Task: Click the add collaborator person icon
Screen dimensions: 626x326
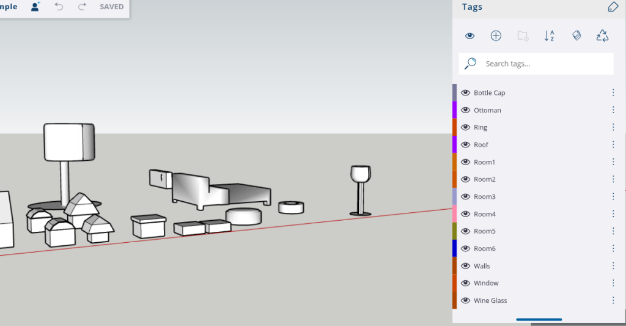Action: tap(35, 7)
